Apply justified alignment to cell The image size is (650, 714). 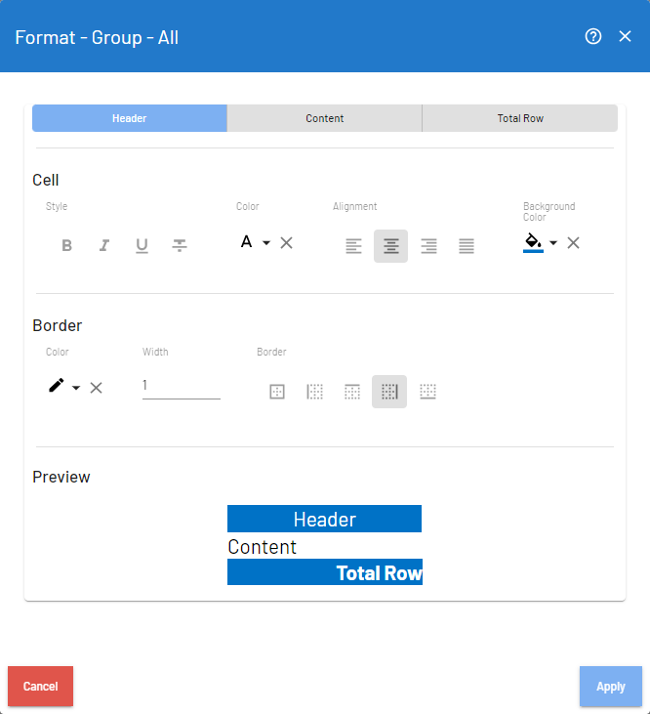click(467, 246)
